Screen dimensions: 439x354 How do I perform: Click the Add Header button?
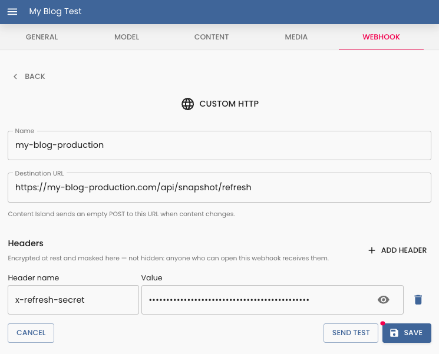[397, 250]
